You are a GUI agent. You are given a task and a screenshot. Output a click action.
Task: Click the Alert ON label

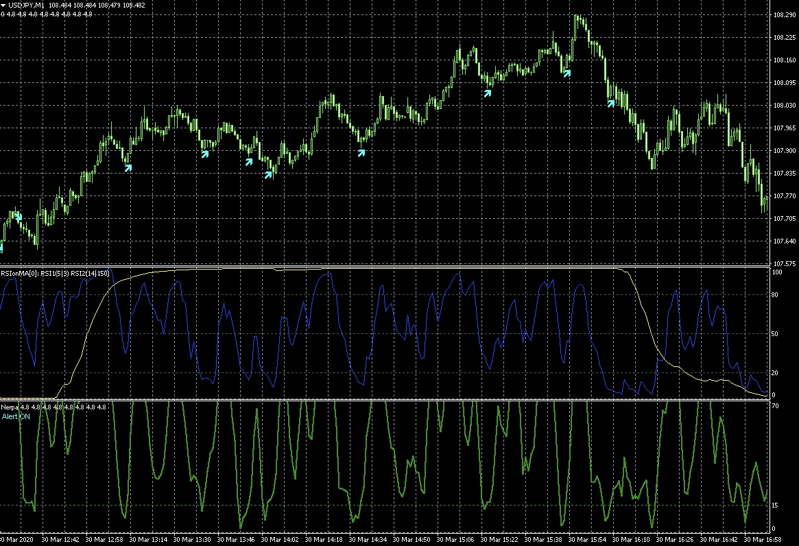(16, 416)
